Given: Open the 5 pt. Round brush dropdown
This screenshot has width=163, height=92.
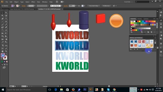Looking at the screenshot, I should [62, 6].
